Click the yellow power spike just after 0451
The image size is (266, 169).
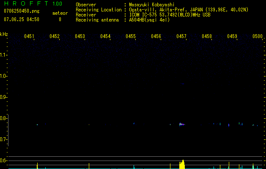click(x=37, y=166)
